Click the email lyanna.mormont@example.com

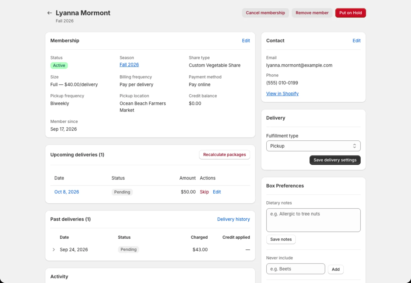[x=299, y=65]
